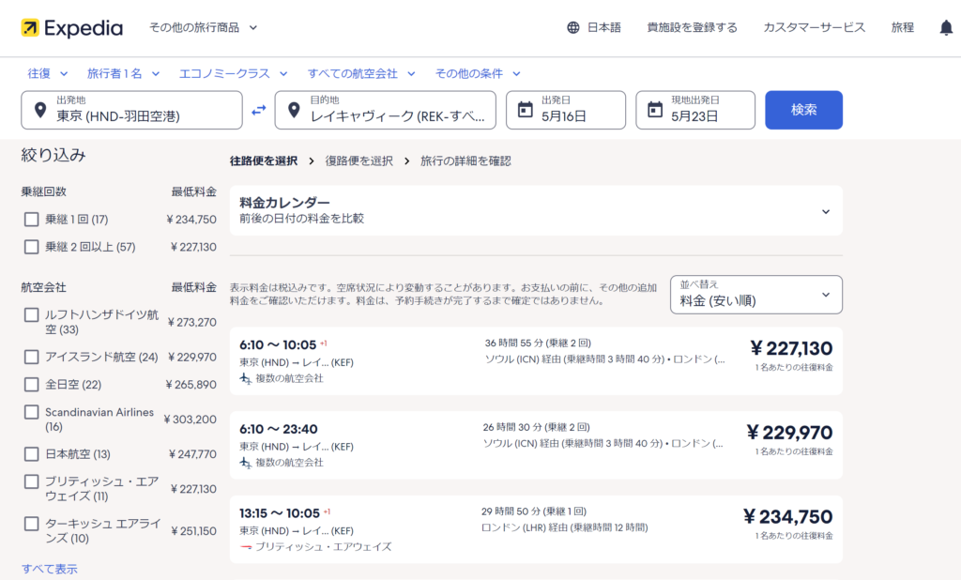This screenshot has width=961, height=580.
Task: Click 6:10 ～ 23:40 flight time
Action: [278, 429]
